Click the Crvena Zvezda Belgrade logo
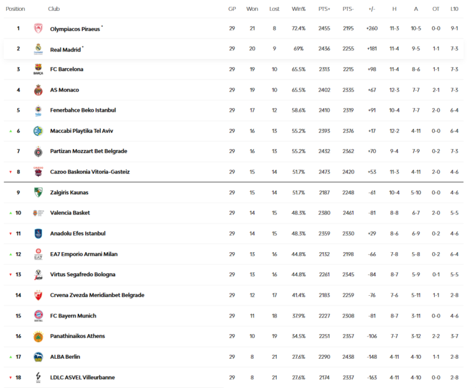The height and width of the screenshot is (388, 476). point(38,295)
